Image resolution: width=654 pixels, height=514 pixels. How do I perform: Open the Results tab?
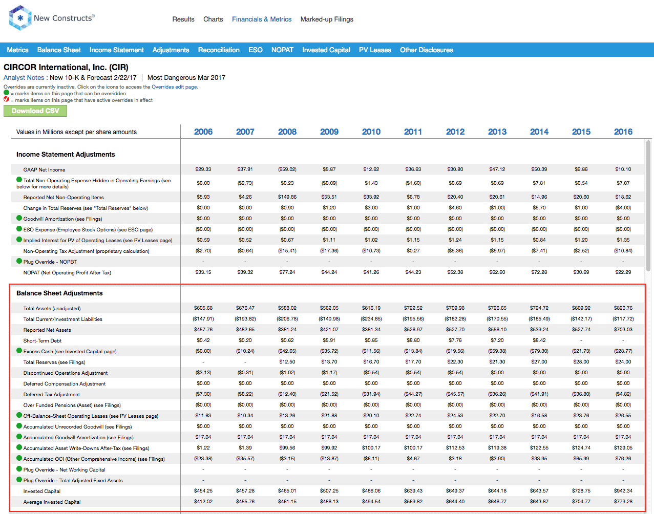(x=183, y=19)
